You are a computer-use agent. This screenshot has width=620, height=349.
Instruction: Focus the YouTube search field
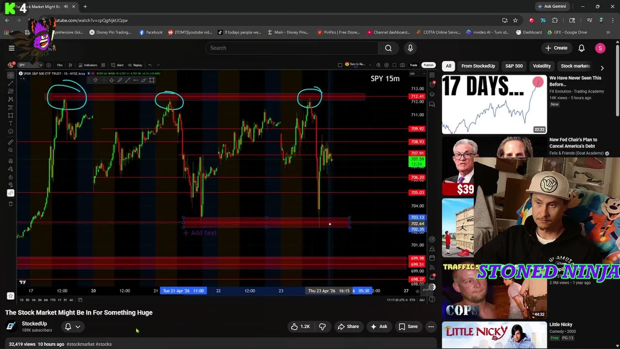point(292,48)
